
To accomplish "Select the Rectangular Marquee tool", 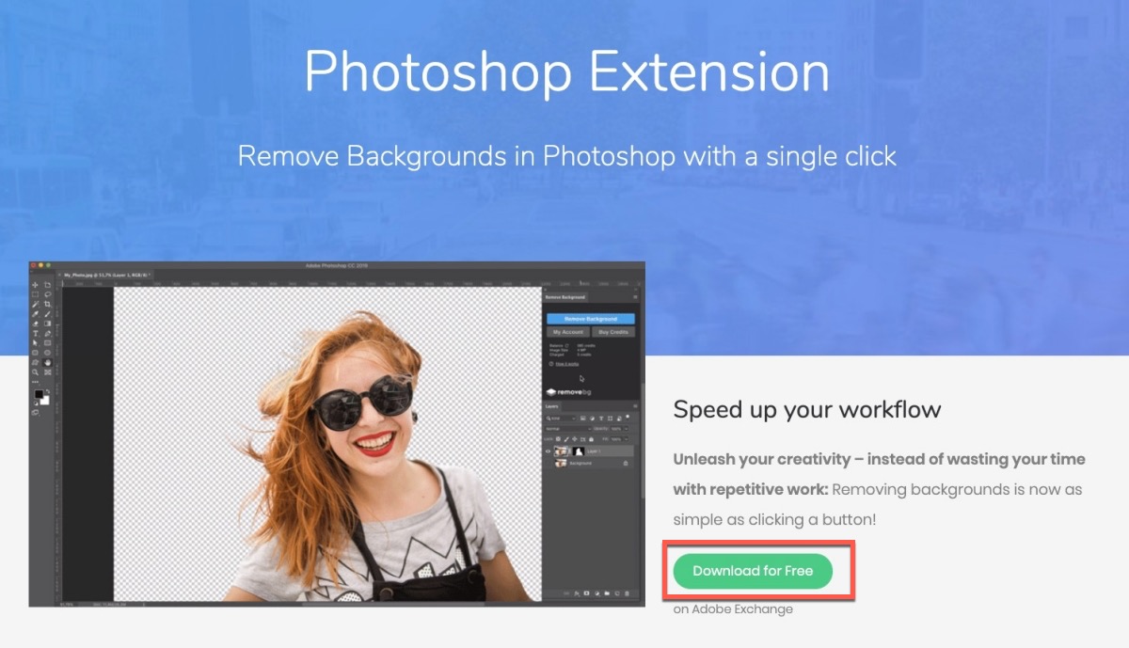I will tap(35, 294).
